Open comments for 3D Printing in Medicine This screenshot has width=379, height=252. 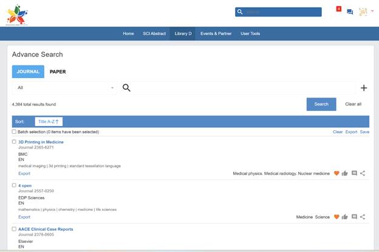354,173
